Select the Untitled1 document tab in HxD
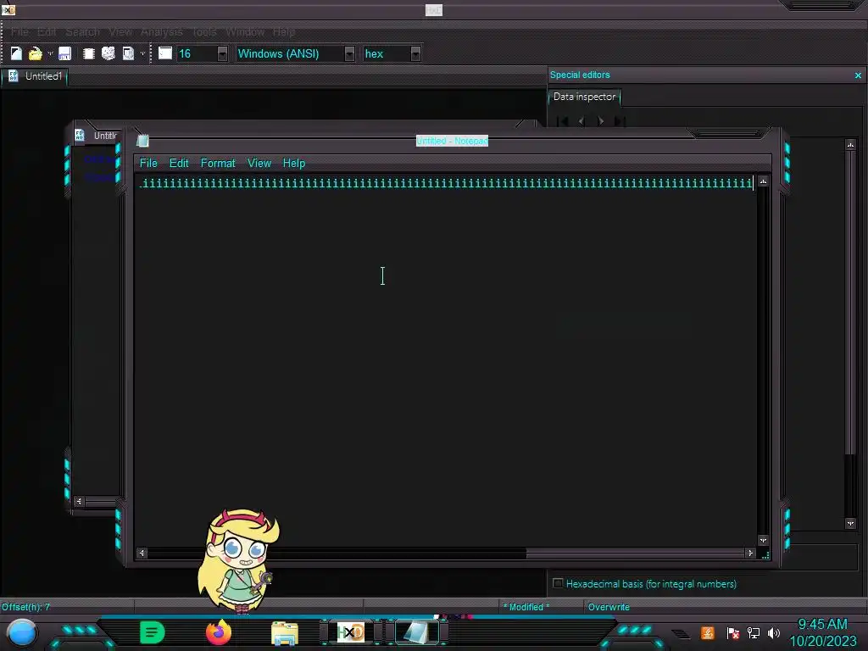 click(35, 76)
